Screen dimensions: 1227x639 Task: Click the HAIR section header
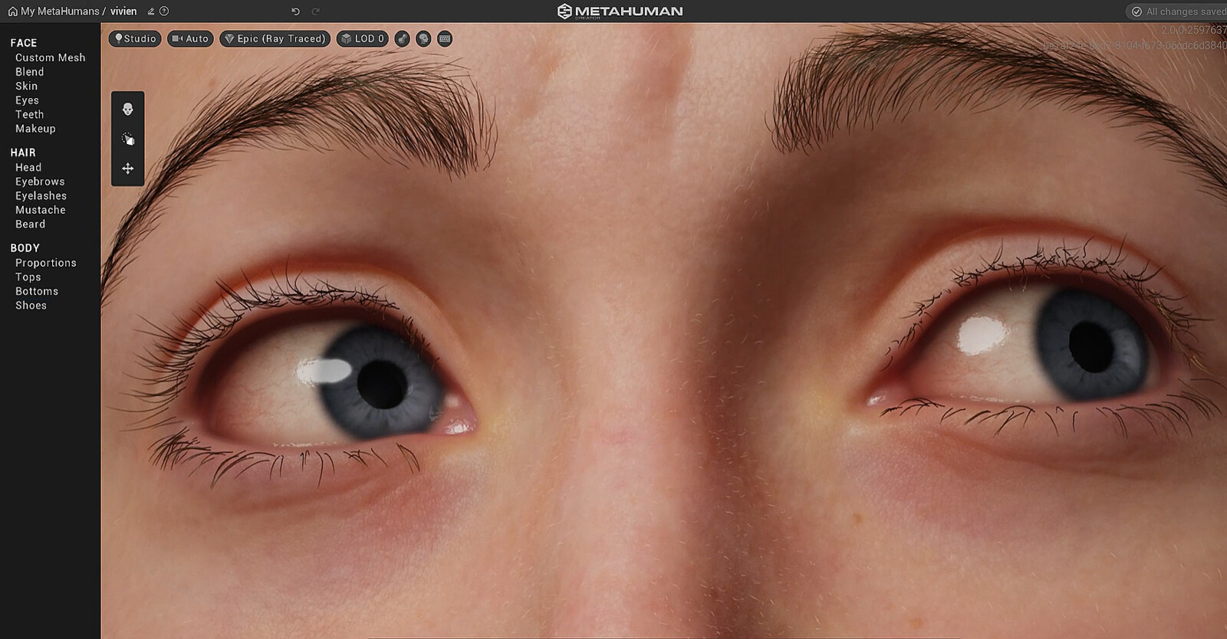pos(23,152)
